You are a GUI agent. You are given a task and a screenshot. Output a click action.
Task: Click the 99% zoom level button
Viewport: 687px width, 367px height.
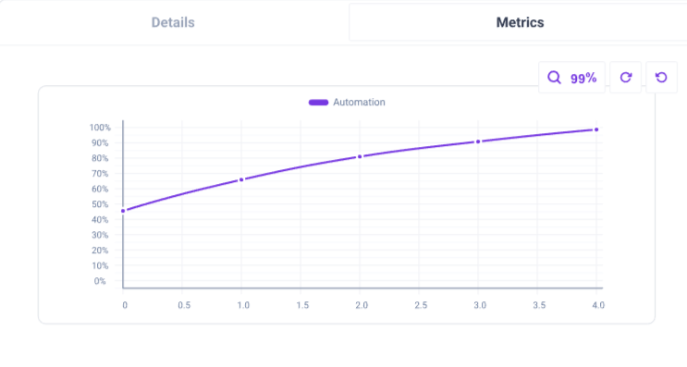(571, 78)
